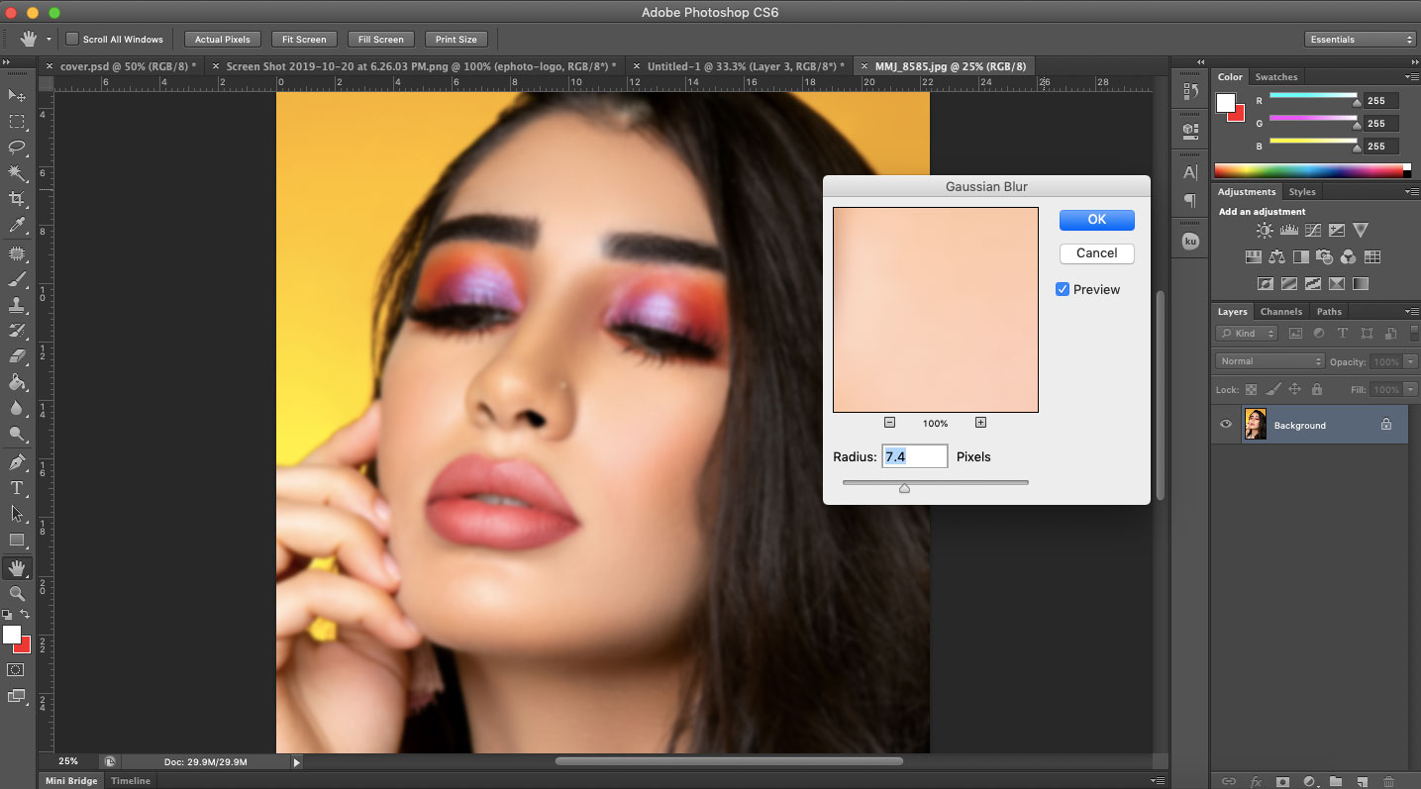Switch to the Channels tab
The height and width of the screenshot is (789, 1421).
tap(1280, 311)
